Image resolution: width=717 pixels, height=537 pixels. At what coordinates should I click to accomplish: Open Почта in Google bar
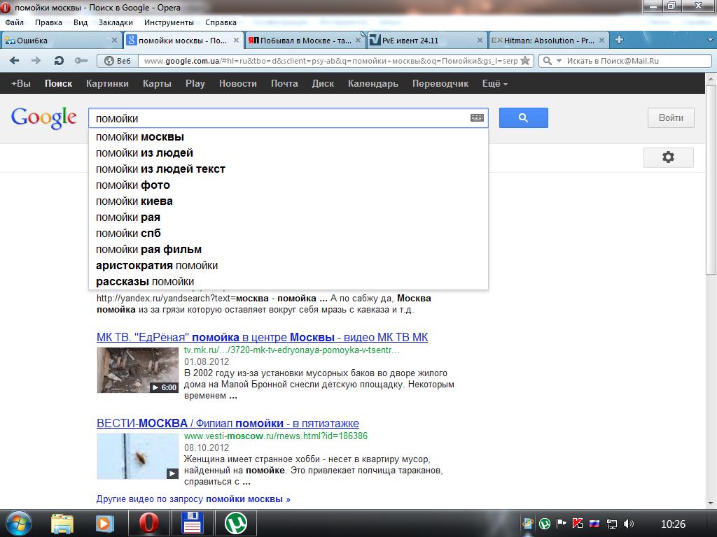pyautogui.click(x=284, y=84)
